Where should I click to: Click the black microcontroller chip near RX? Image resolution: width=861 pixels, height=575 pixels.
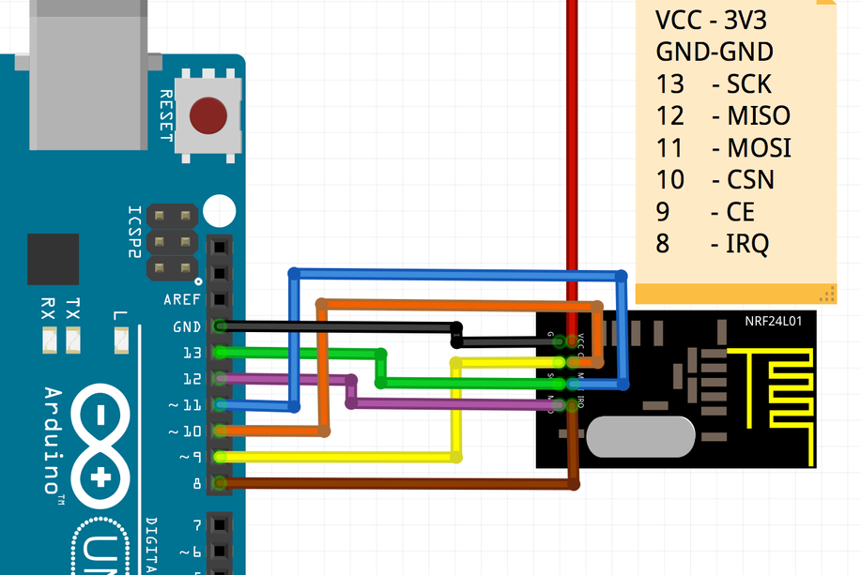(x=52, y=261)
